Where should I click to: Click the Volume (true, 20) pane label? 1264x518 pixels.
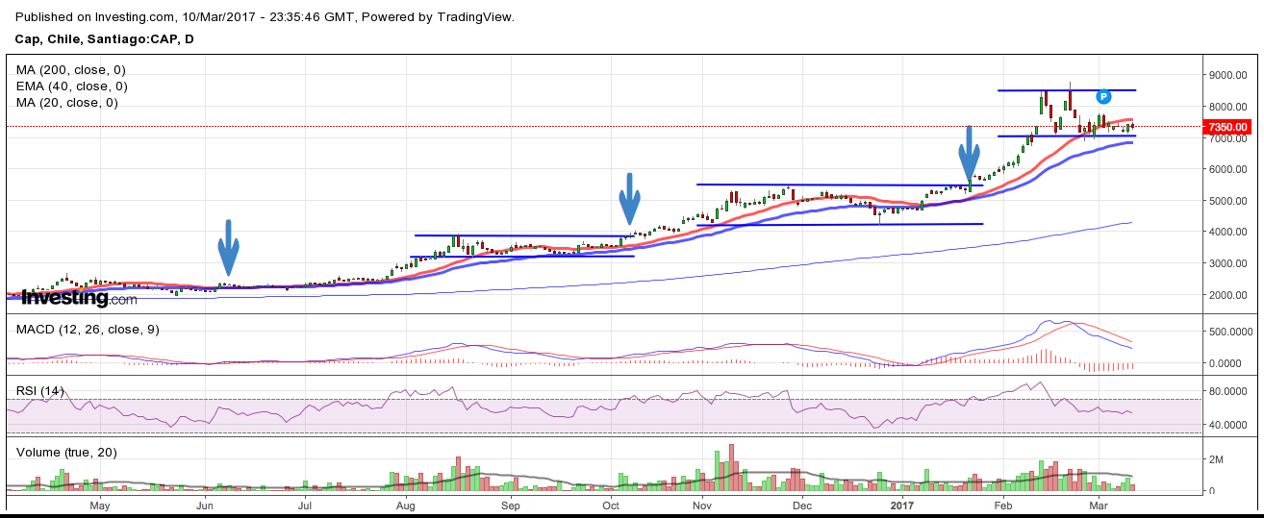[x=64, y=452]
